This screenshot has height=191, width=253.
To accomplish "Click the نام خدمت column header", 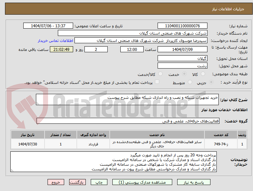I will [157, 135].
